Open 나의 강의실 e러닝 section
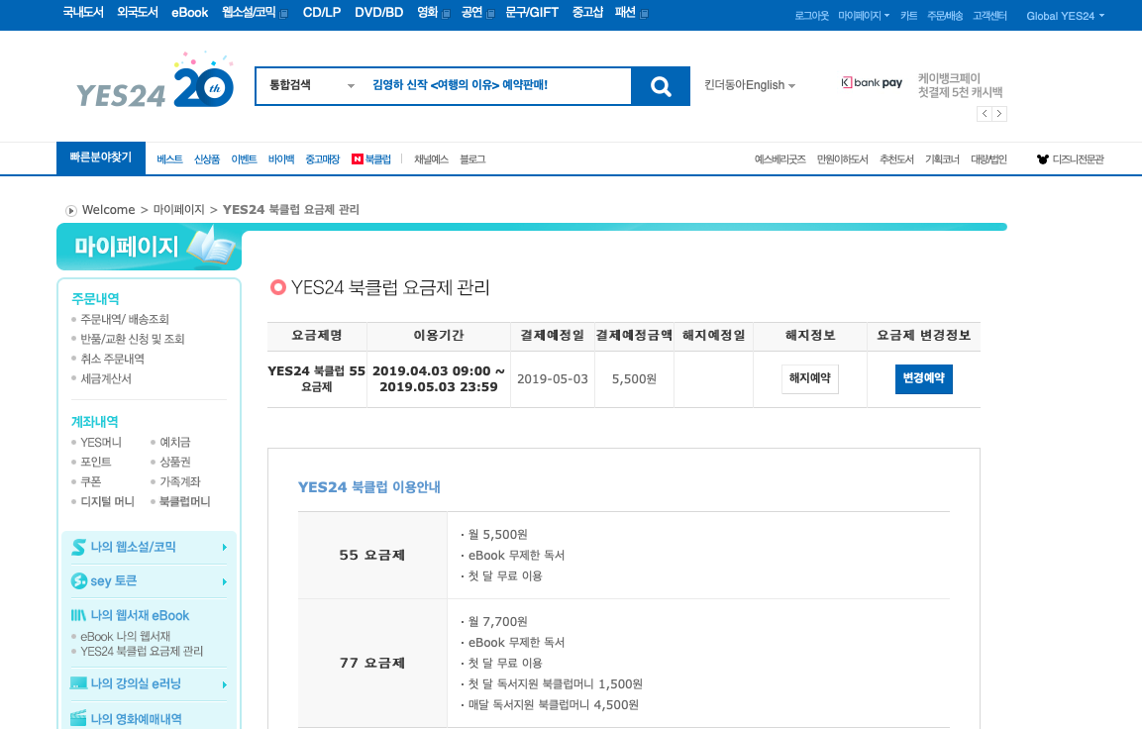 point(125,683)
